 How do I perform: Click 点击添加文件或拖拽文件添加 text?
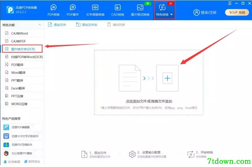[149, 101]
